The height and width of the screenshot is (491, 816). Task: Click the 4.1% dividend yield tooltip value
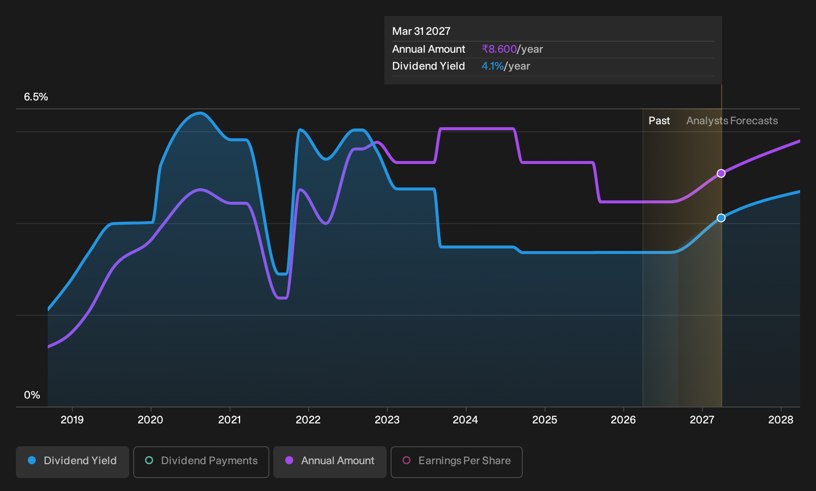point(492,66)
